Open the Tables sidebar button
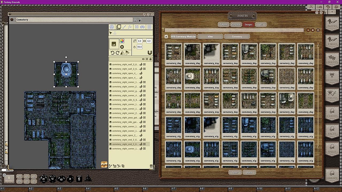Image resolution: width=342 pixels, height=192 pixels. tap(332, 41)
